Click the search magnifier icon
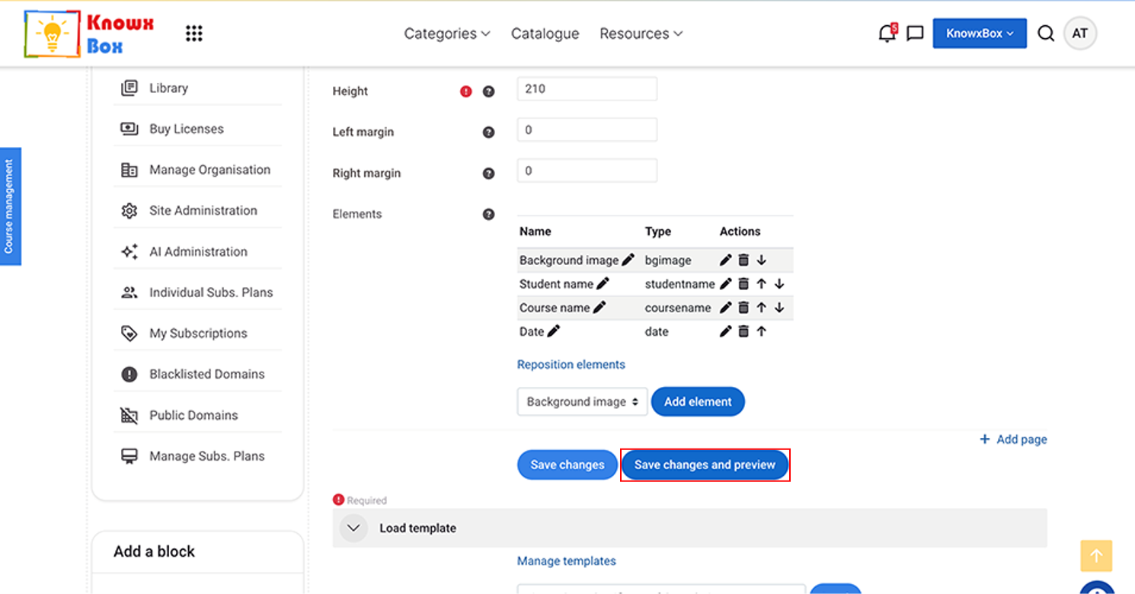 coord(1046,34)
